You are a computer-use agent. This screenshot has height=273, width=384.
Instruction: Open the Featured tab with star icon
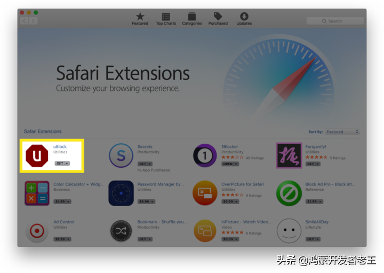point(140,19)
